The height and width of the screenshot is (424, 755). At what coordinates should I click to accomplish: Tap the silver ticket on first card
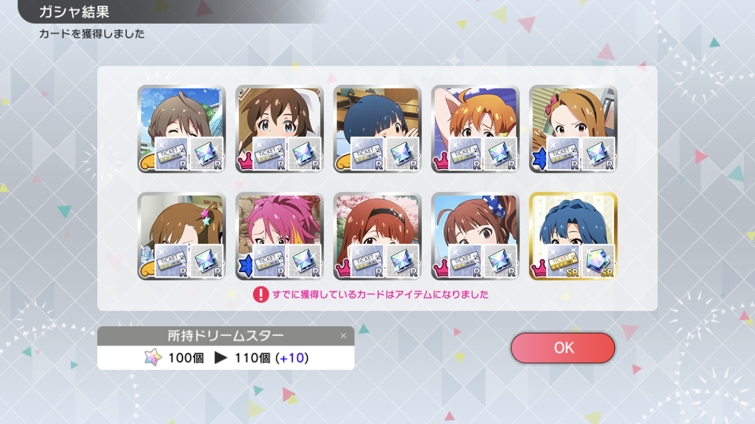pos(172,154)
